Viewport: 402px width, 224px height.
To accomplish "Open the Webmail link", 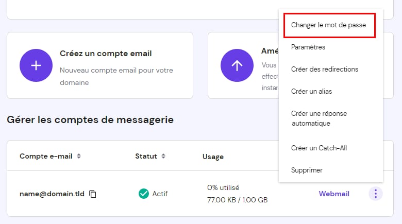I will tap(334, 194).
